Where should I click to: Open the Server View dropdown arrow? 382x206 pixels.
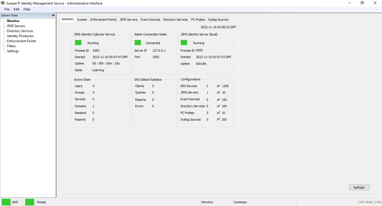pyautogui.click(x=53, y=16)
